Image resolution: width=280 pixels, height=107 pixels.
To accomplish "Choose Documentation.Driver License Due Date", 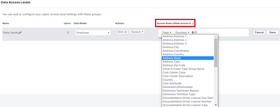I will pyautogui.click(x=188, y=98).
